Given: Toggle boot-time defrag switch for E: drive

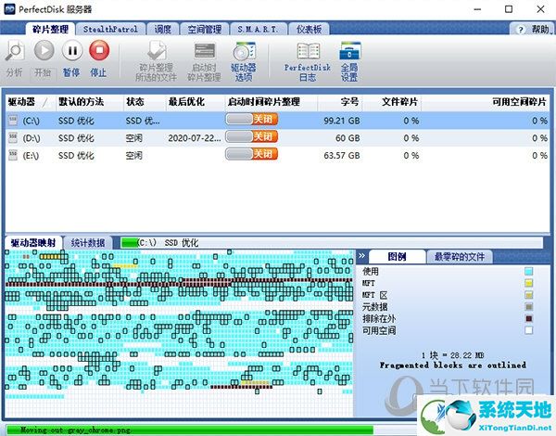Looking at the screenshot, I should point(252,153).
